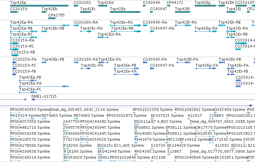Click the Tsp42Ee-PA protein feature

pos(126,75)
